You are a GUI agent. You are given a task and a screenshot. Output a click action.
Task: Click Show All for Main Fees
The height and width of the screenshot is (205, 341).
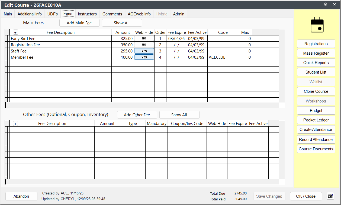pos(122,23)
